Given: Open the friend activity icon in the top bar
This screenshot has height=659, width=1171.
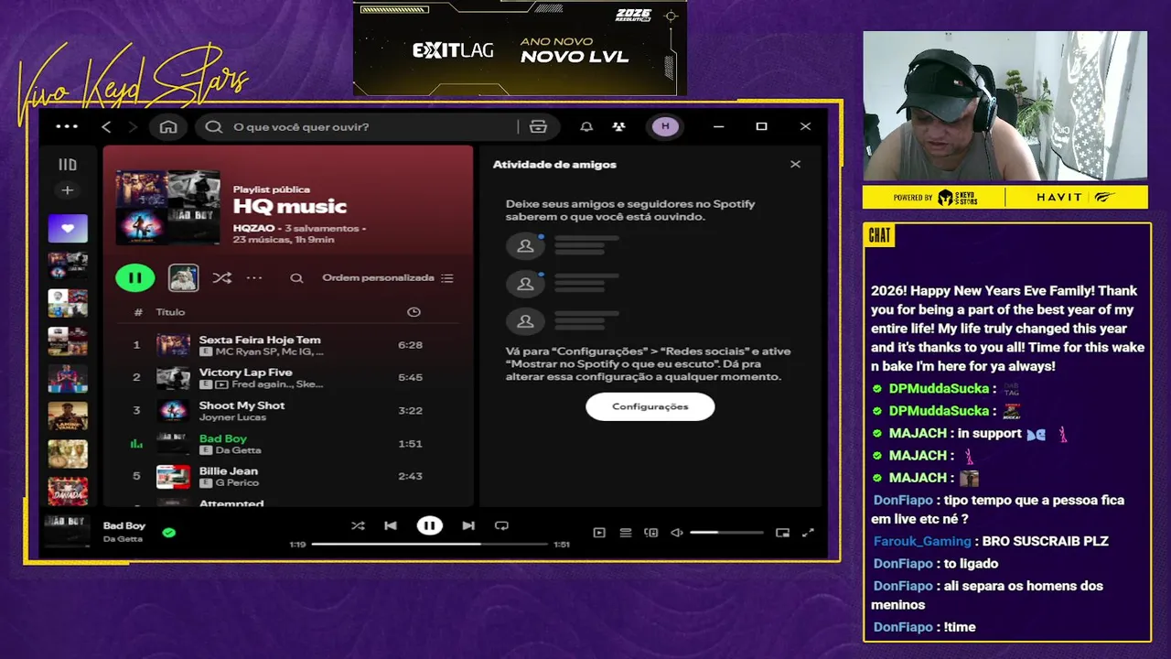Looking at the screenshot, I should 619,126.
